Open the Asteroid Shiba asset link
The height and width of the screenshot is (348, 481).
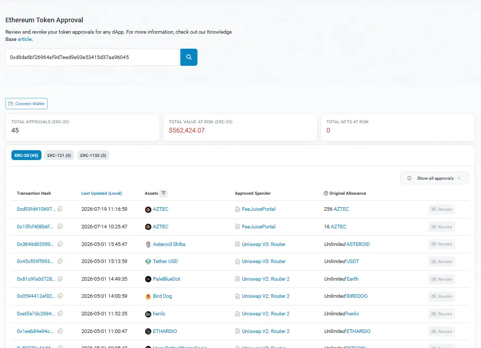point(169,244)
